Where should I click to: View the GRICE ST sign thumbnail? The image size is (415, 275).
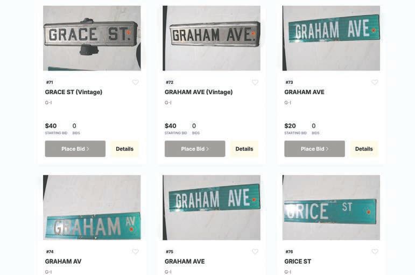click(331, 208)
